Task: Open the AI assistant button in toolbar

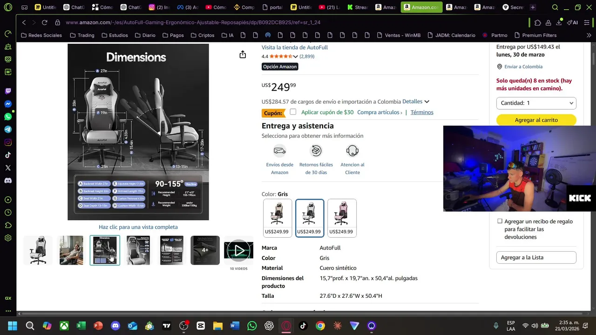Action: tap(572, 22)
